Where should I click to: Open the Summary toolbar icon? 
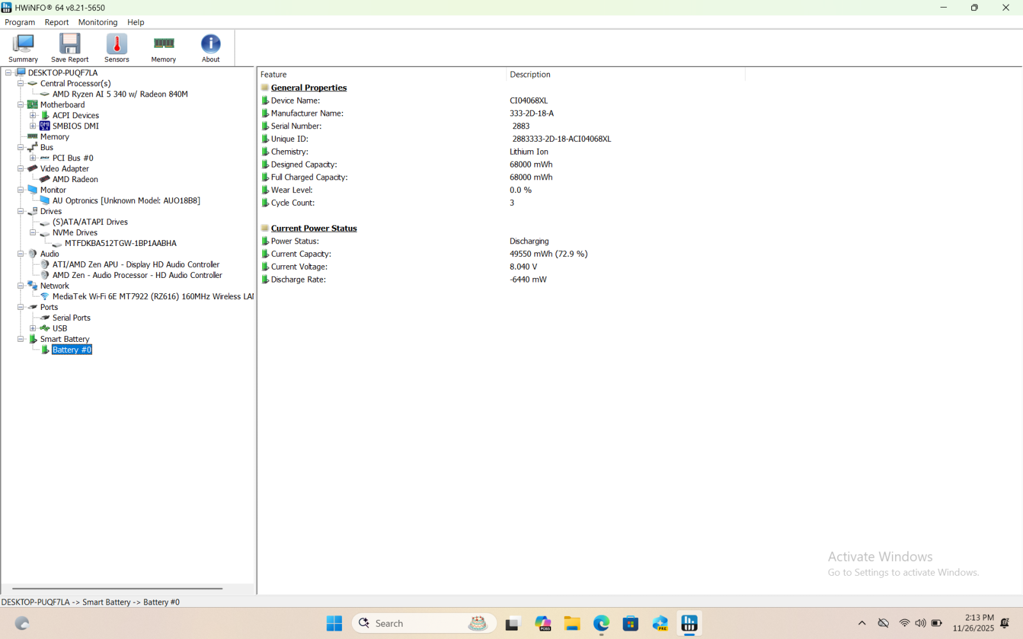(23, 48)
